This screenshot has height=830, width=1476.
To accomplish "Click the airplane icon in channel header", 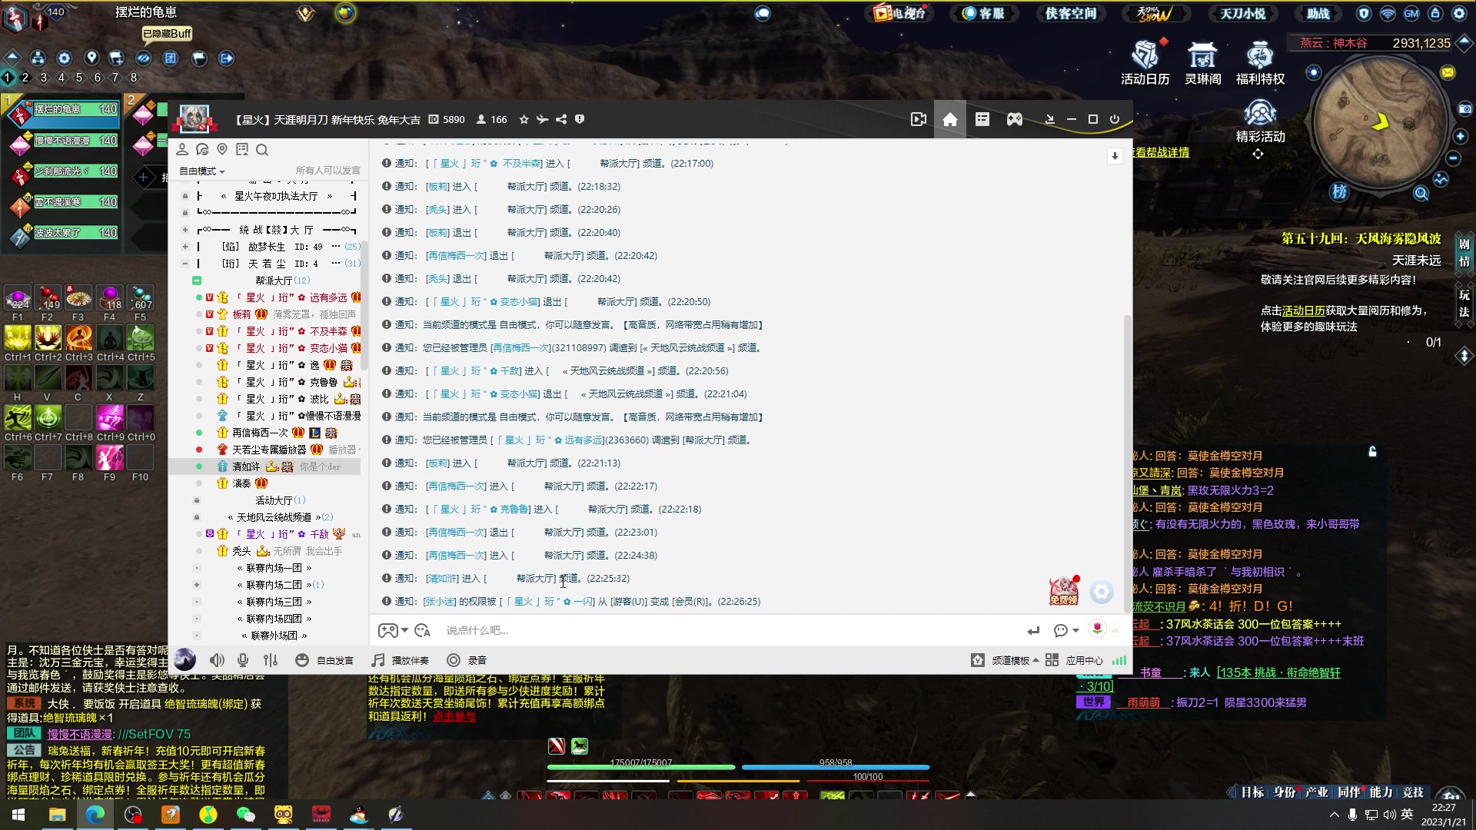I will [543, 119].
